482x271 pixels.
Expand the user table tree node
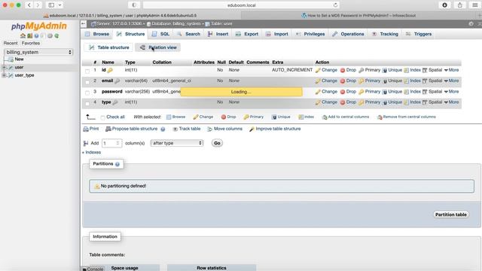coord(4,67)
